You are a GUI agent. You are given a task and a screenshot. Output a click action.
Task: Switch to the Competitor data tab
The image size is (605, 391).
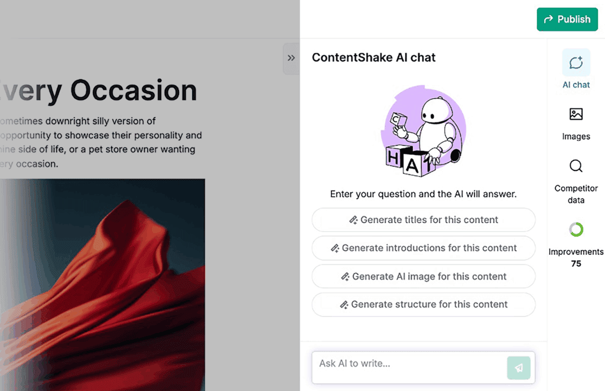(576, 177)
